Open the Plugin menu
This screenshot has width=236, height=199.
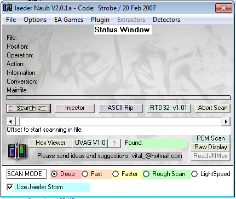tap(100, 20)
